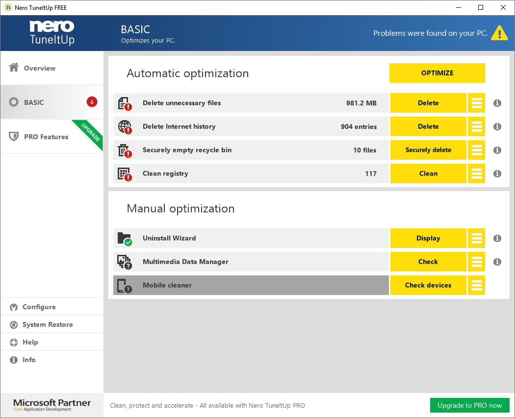This screenshot has height=418, width=515.
Task: Open System Restore
Action: (52, 324)
